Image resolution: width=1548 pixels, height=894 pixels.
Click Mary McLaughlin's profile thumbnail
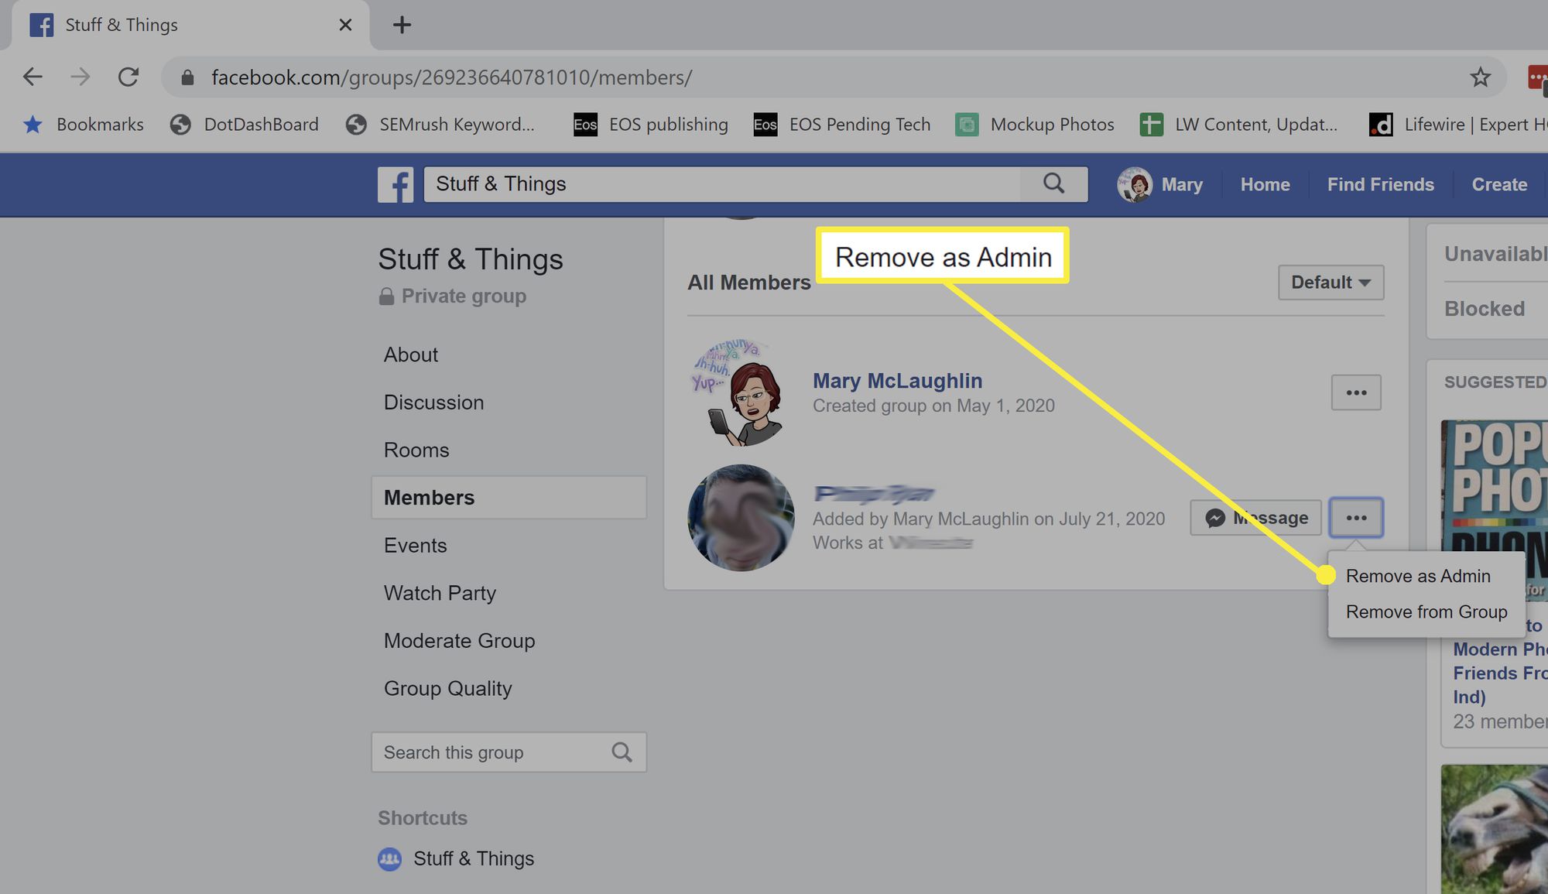pos(742,392)
